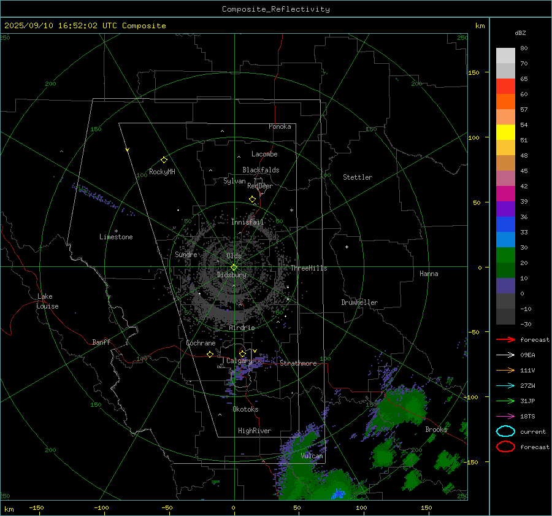Click the Strathmore label
This screenshot has height=516, width=552.
(298, 363)
